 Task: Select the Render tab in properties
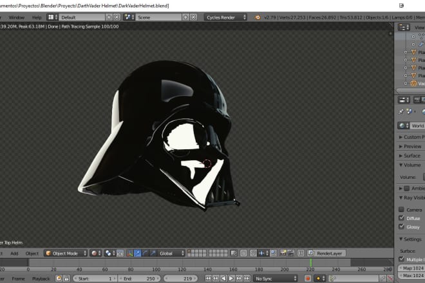click(x=417, y=100)
